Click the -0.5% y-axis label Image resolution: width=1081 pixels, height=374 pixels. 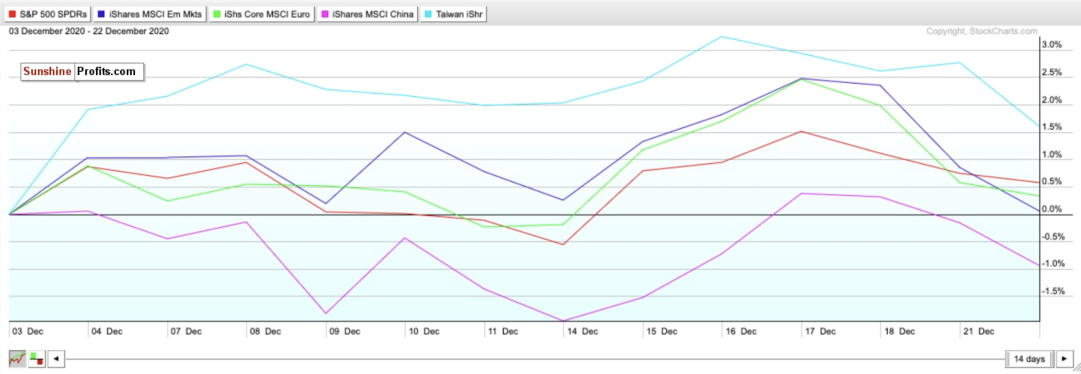click(1053, 236)
